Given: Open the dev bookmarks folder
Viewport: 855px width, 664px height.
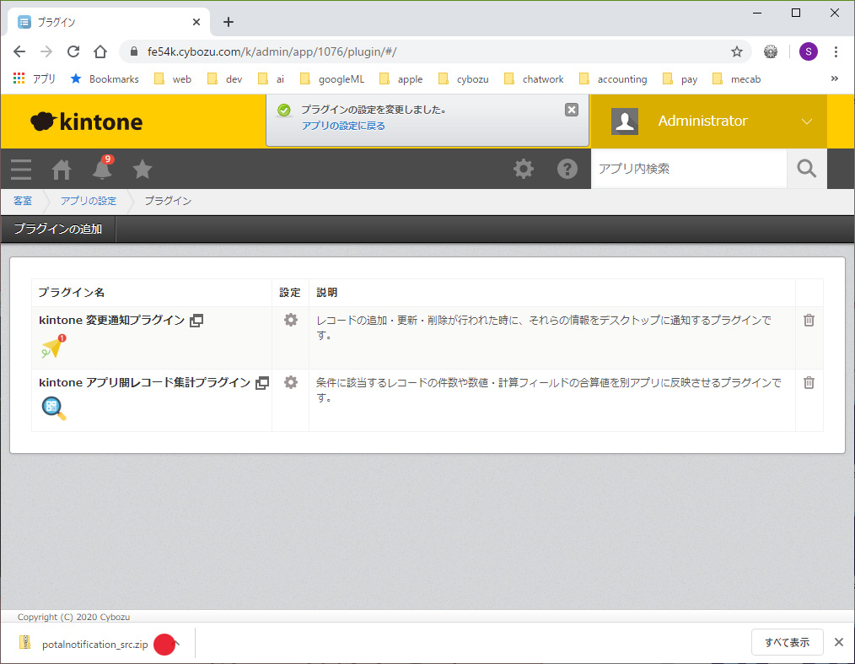Looking at the screenshot, I should click(224, 79).
